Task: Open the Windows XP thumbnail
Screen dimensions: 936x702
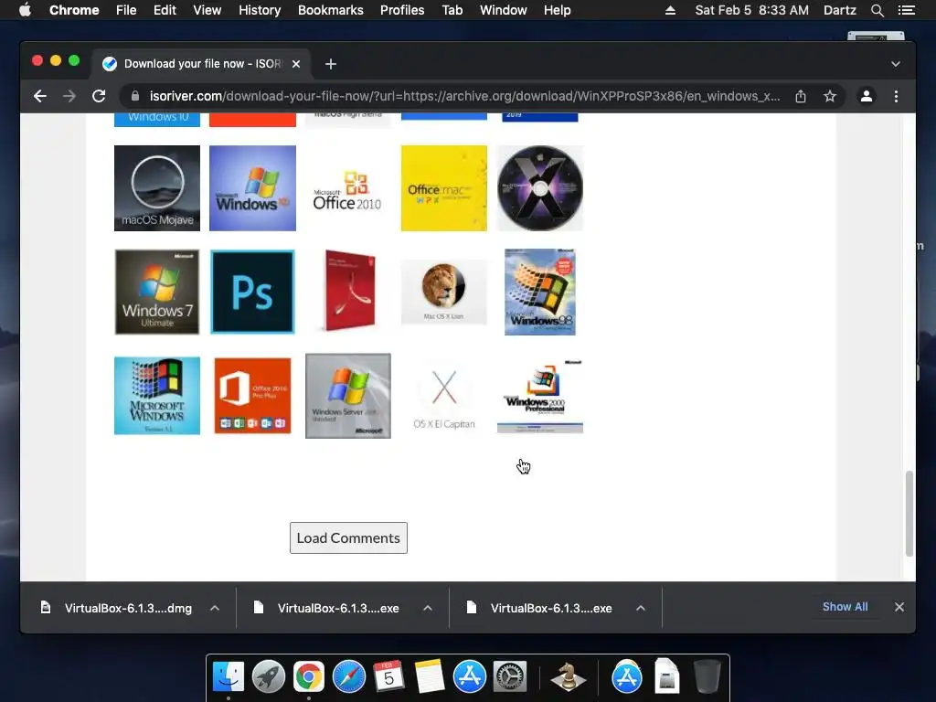Action: [252, 188]
